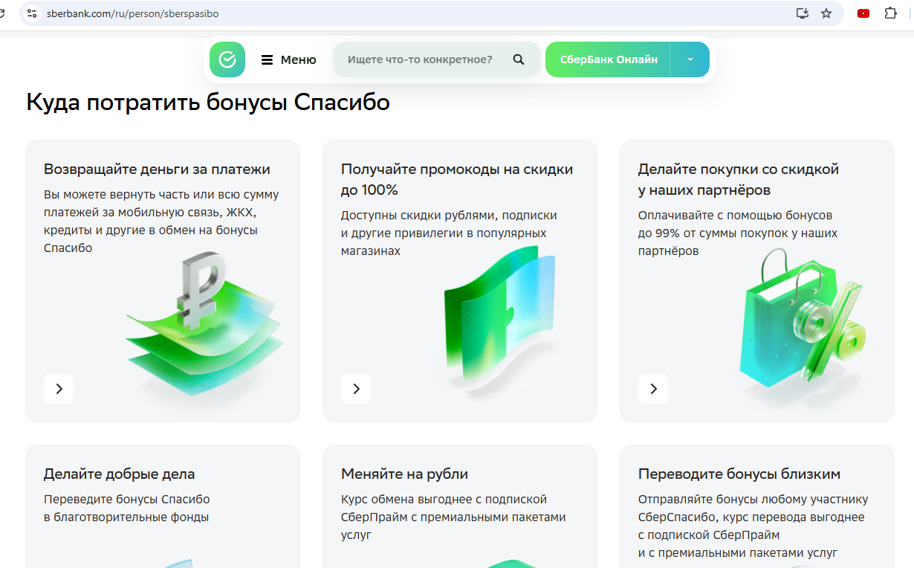914x568 pixels.
Task: Open arrow on 'Делайте покупки со скидкой' card
Action: (x=653, y=389)
